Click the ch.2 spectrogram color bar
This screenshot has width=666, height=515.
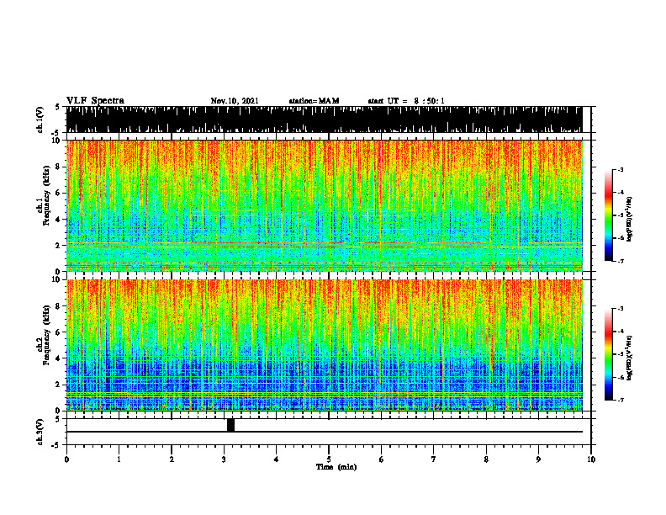pyautogui.click(x=608, y=354)
